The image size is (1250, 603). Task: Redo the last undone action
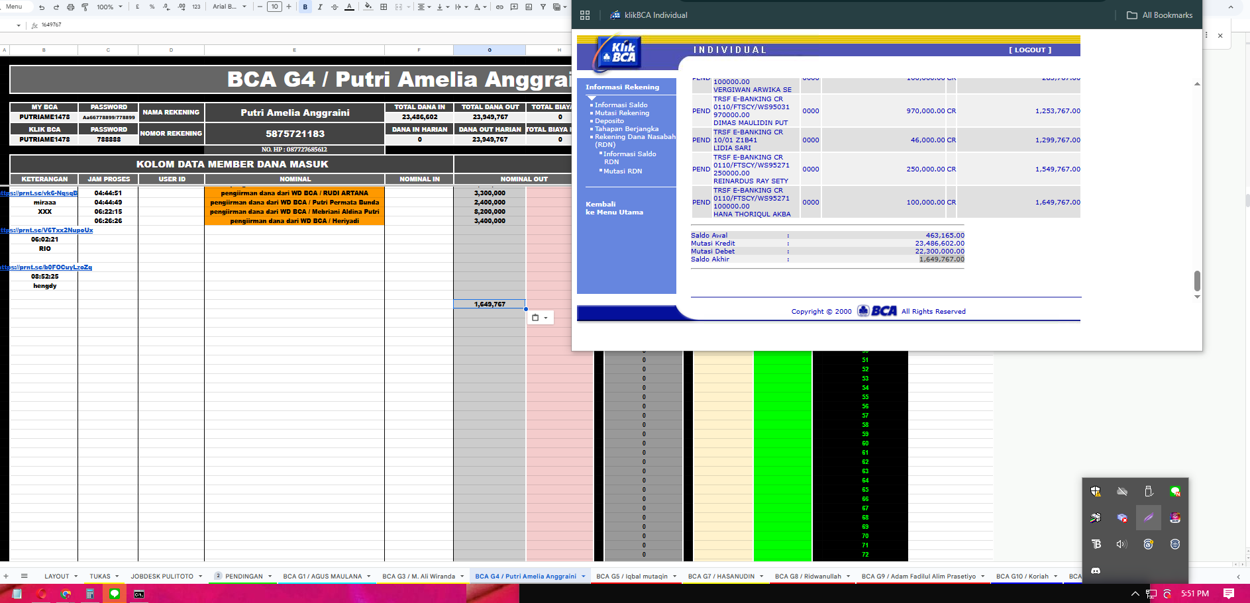[x=56, y=7]
